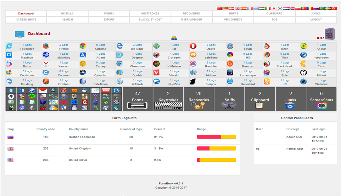Click the United Kingdom flag in Form Logs
Screen dimensions: 341x196
pyautogui.click(x=11, y=149)
